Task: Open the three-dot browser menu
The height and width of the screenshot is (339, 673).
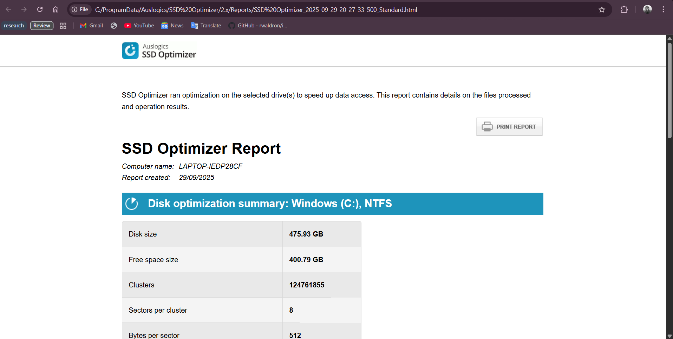Action: [x=663, y=9]
